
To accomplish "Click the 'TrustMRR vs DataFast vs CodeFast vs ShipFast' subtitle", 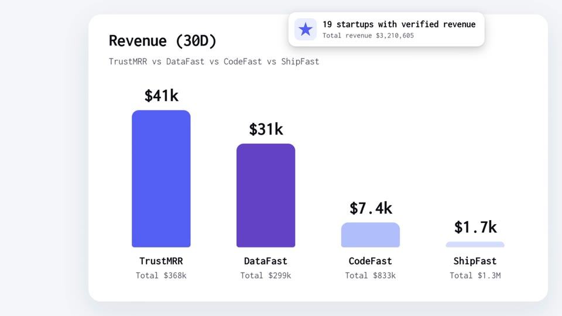I will pos(214,61).
